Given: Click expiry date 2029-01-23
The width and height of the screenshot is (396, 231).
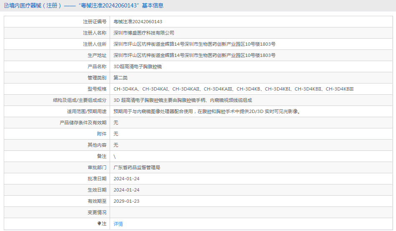Looking at the screenshot, I should (127, 202).
